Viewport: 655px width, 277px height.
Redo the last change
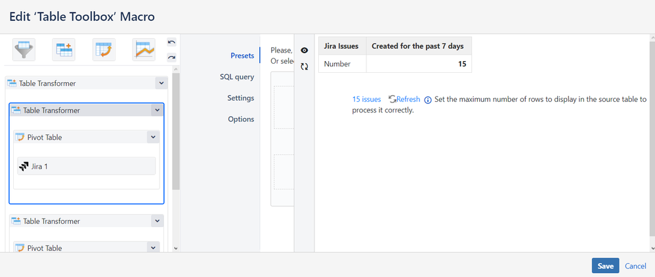tap(172, 57)
